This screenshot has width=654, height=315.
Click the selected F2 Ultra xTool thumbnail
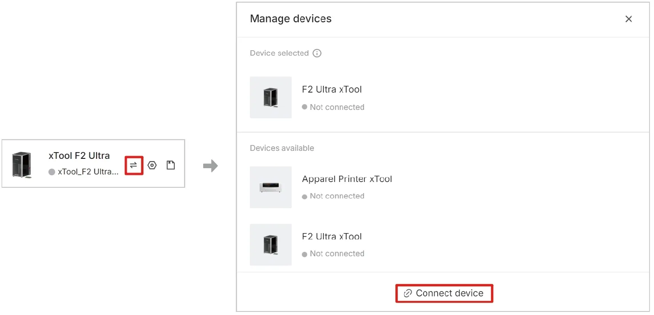(271, 97)
